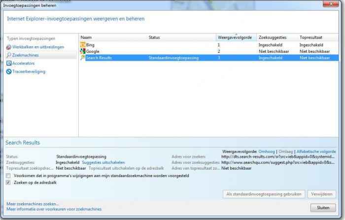The image size is (345, 220).
Task: Open Meer zoekmachines zoeken link
Action: pyautogui.click(x=33, y=204)
